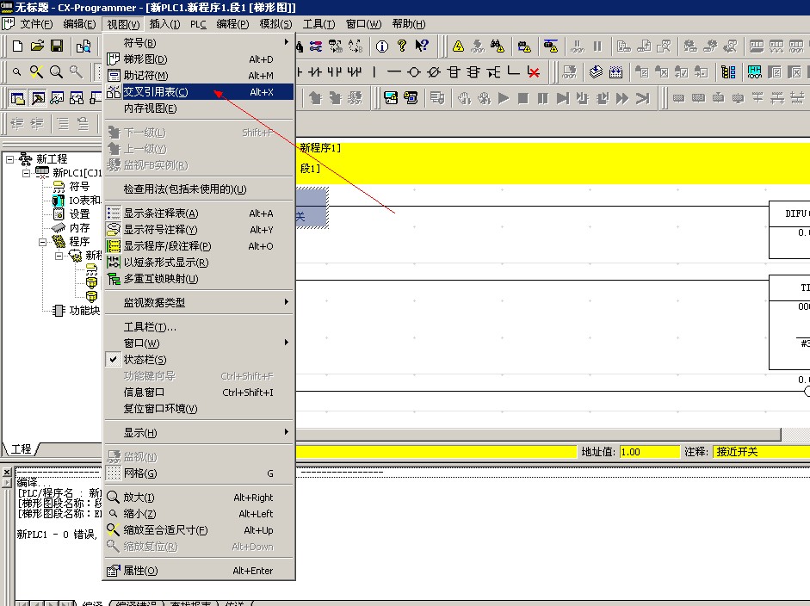The width and height of the screenshot is (810, 606).
Task: Open the 帮助 menu in menu bar
Action: [x=408, y=24]
